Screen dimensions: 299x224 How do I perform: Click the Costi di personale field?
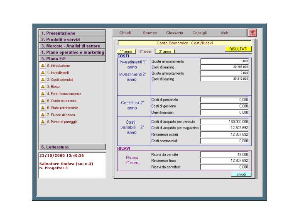tap(224, 100)
